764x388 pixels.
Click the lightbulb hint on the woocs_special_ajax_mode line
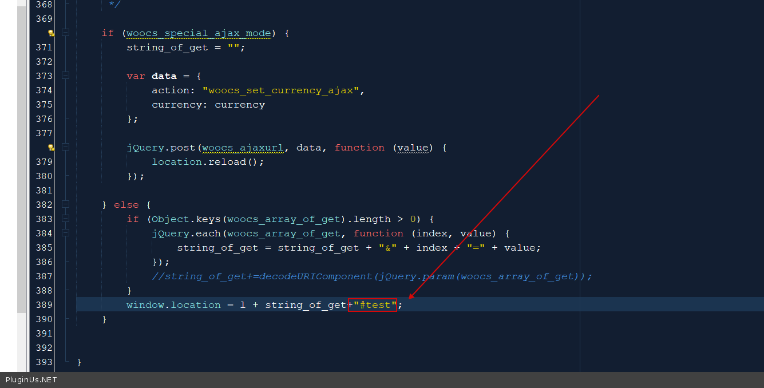(x=51, y=33)
